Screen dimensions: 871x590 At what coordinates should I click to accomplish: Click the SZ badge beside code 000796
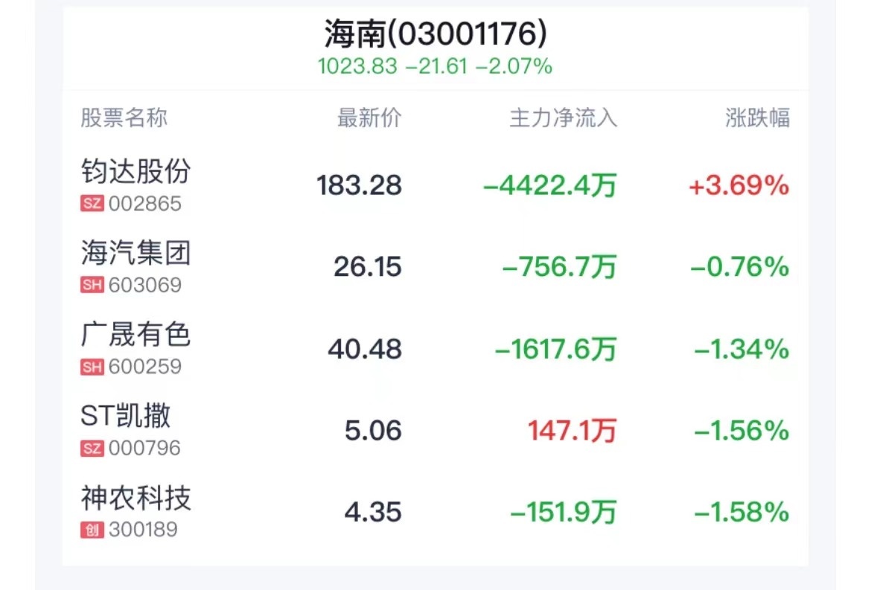[92, 448]
